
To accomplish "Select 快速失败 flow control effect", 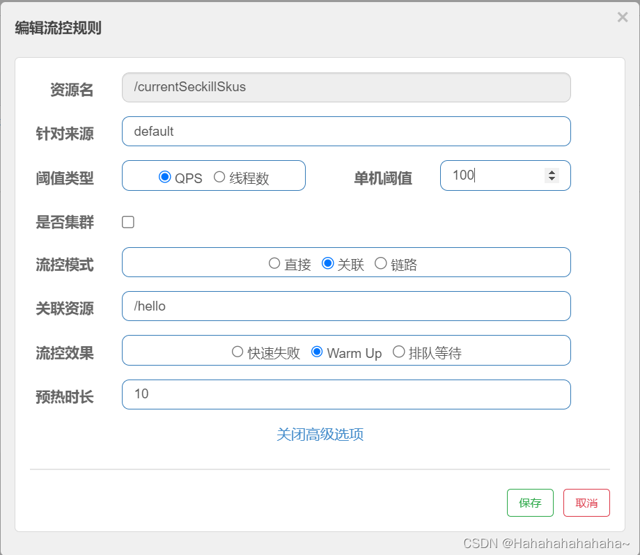I will 237,352.
